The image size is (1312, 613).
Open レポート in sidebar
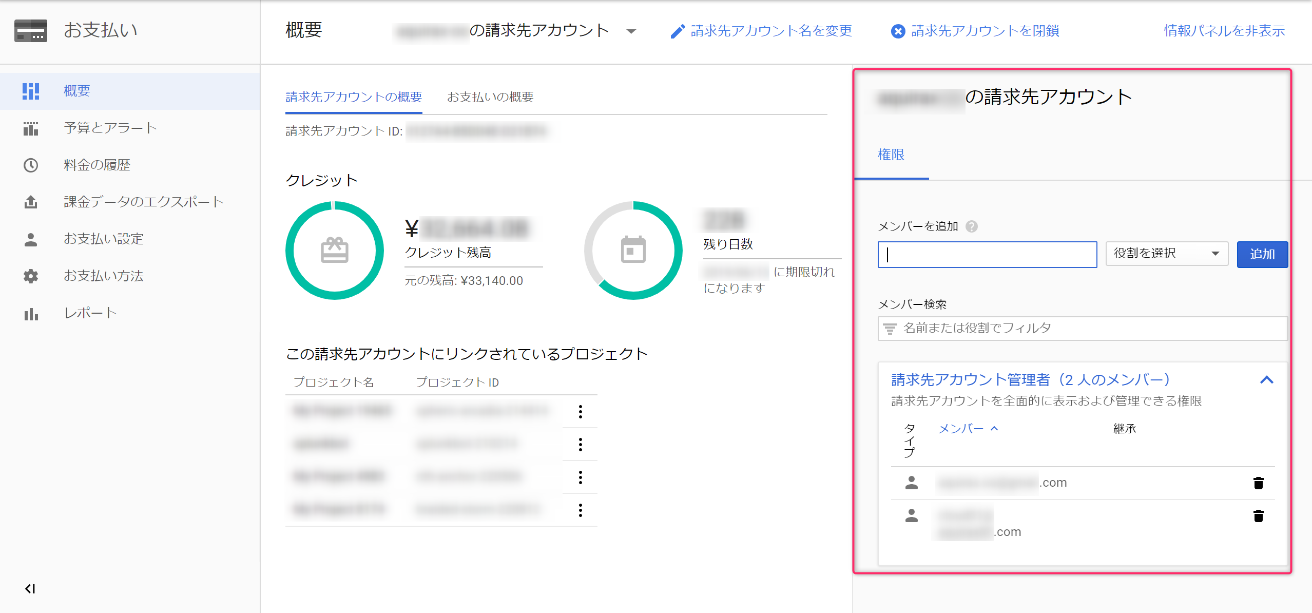pos(130,314)
